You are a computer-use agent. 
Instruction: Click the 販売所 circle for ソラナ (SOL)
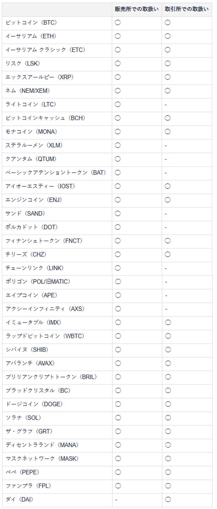coord(118,418)
